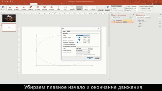Open the Главная ribbon tab
The width and height of the screenshot is (162, 91).
click(8, 4)
